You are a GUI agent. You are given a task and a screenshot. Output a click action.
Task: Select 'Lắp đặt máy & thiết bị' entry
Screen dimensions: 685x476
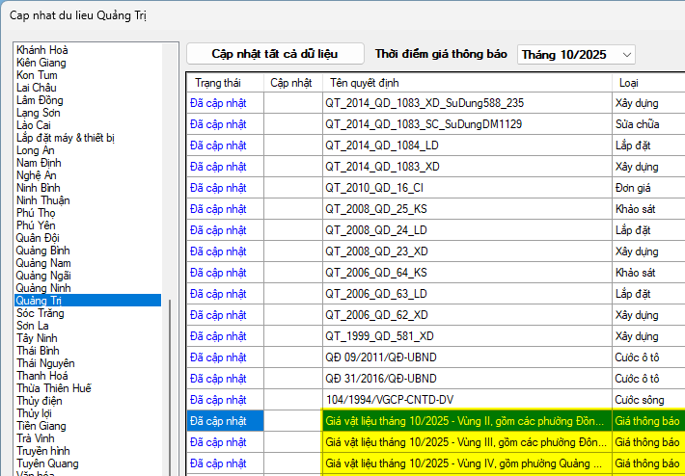pyautogui.click(x=66, y=138)
